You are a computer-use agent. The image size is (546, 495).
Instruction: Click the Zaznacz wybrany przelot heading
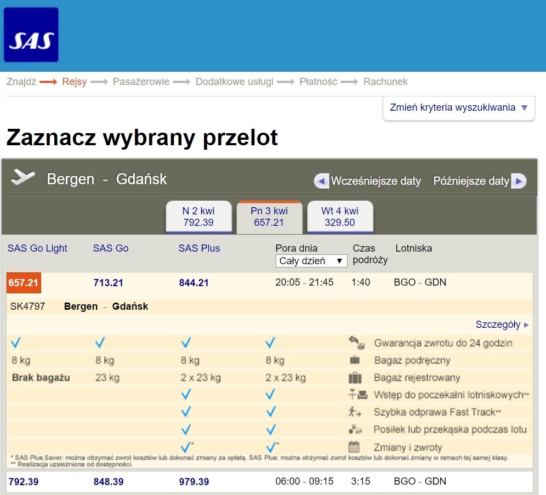pos(142,138)
